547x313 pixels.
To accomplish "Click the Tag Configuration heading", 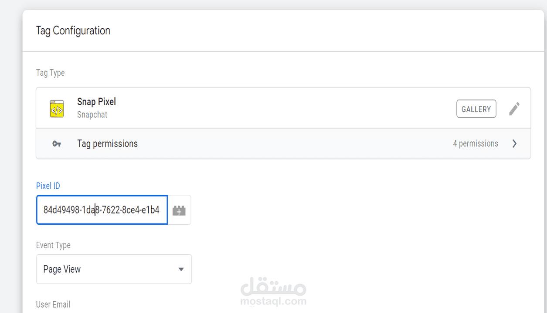I will point(73,31).
